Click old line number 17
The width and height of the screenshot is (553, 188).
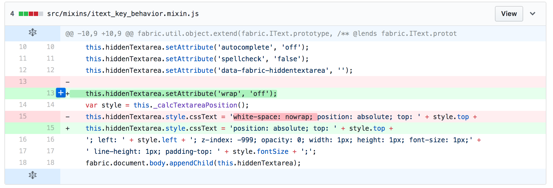23,151
